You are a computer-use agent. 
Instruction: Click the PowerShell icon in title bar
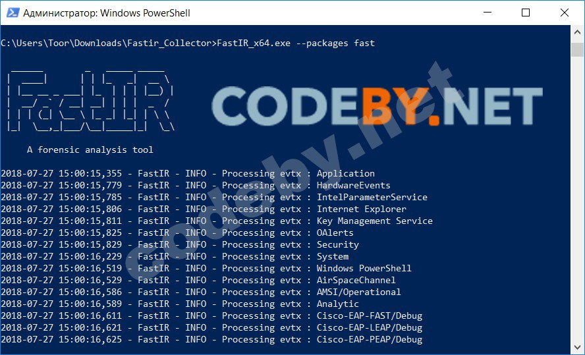pyautogui.click(x=13, y=13)
